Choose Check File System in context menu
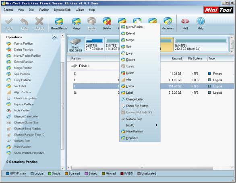Viewport: 236px width, 183px height. (140, 106)
